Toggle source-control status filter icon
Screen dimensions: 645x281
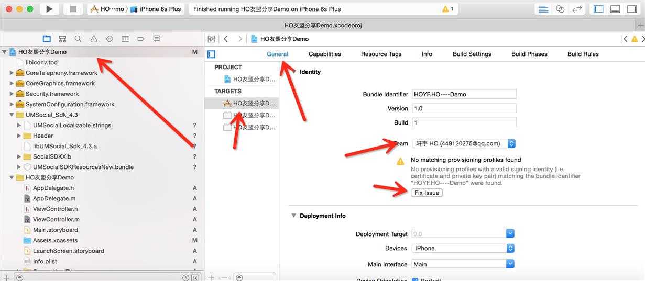(x=195, y=277)
